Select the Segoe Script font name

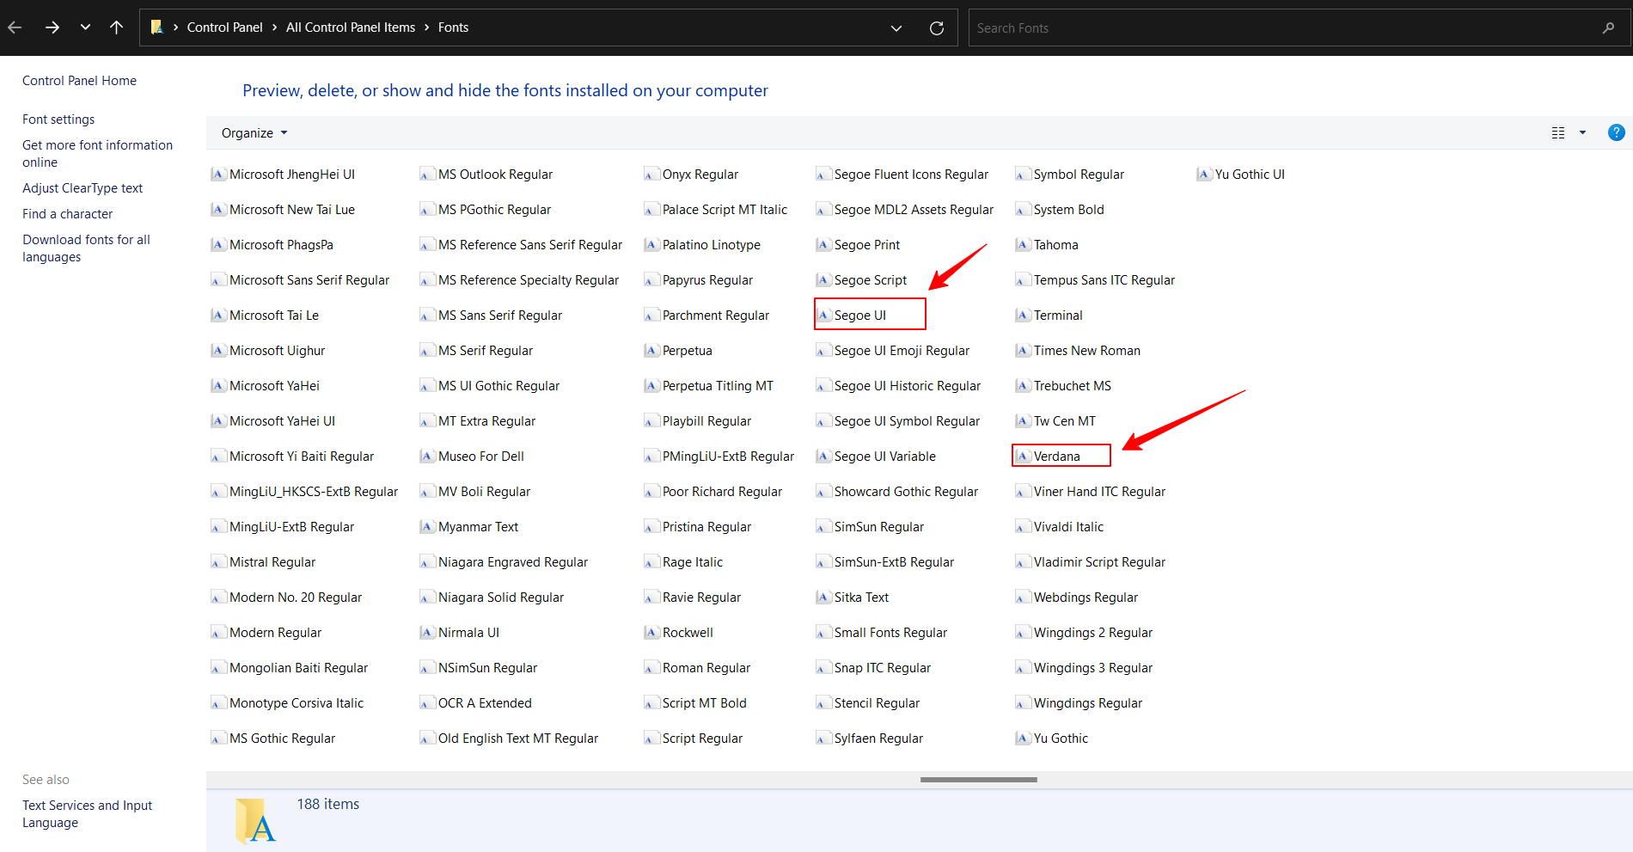click(871, 280)
